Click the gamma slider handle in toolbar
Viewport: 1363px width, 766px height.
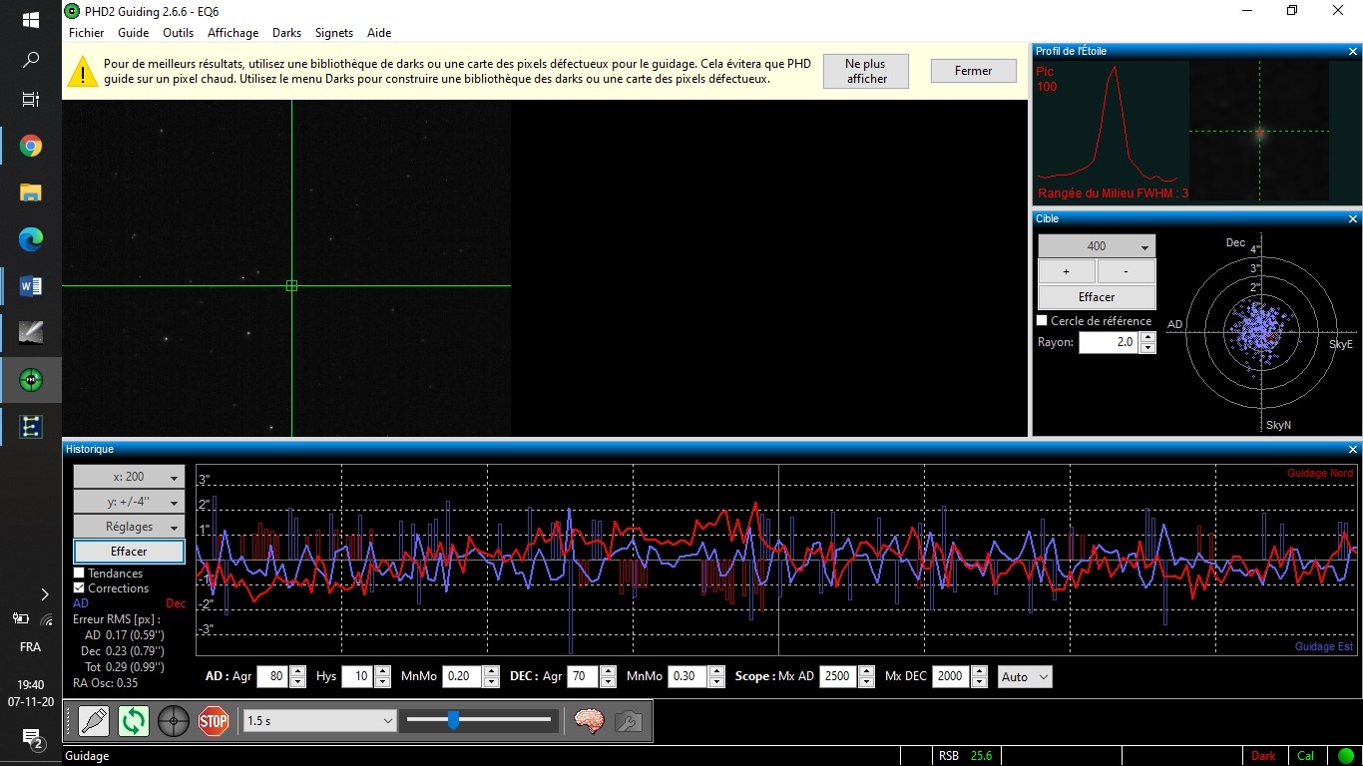[x=453, y=719]
